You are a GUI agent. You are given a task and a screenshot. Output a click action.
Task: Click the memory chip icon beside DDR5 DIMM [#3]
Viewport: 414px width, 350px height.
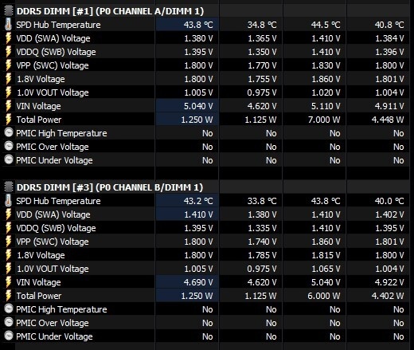9,187
